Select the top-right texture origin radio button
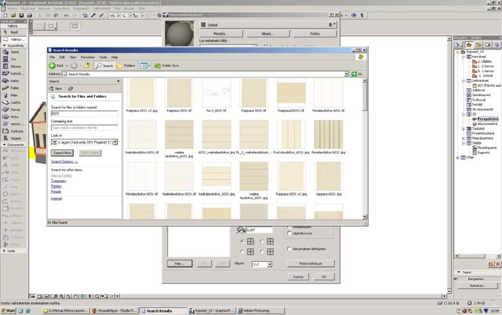Image resolution: width=502 pixels, height=315 pixels. pos(262,241)
